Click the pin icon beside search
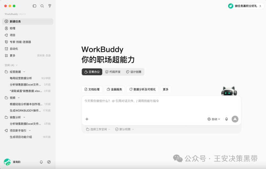266x169 pixels. point(50,6)
